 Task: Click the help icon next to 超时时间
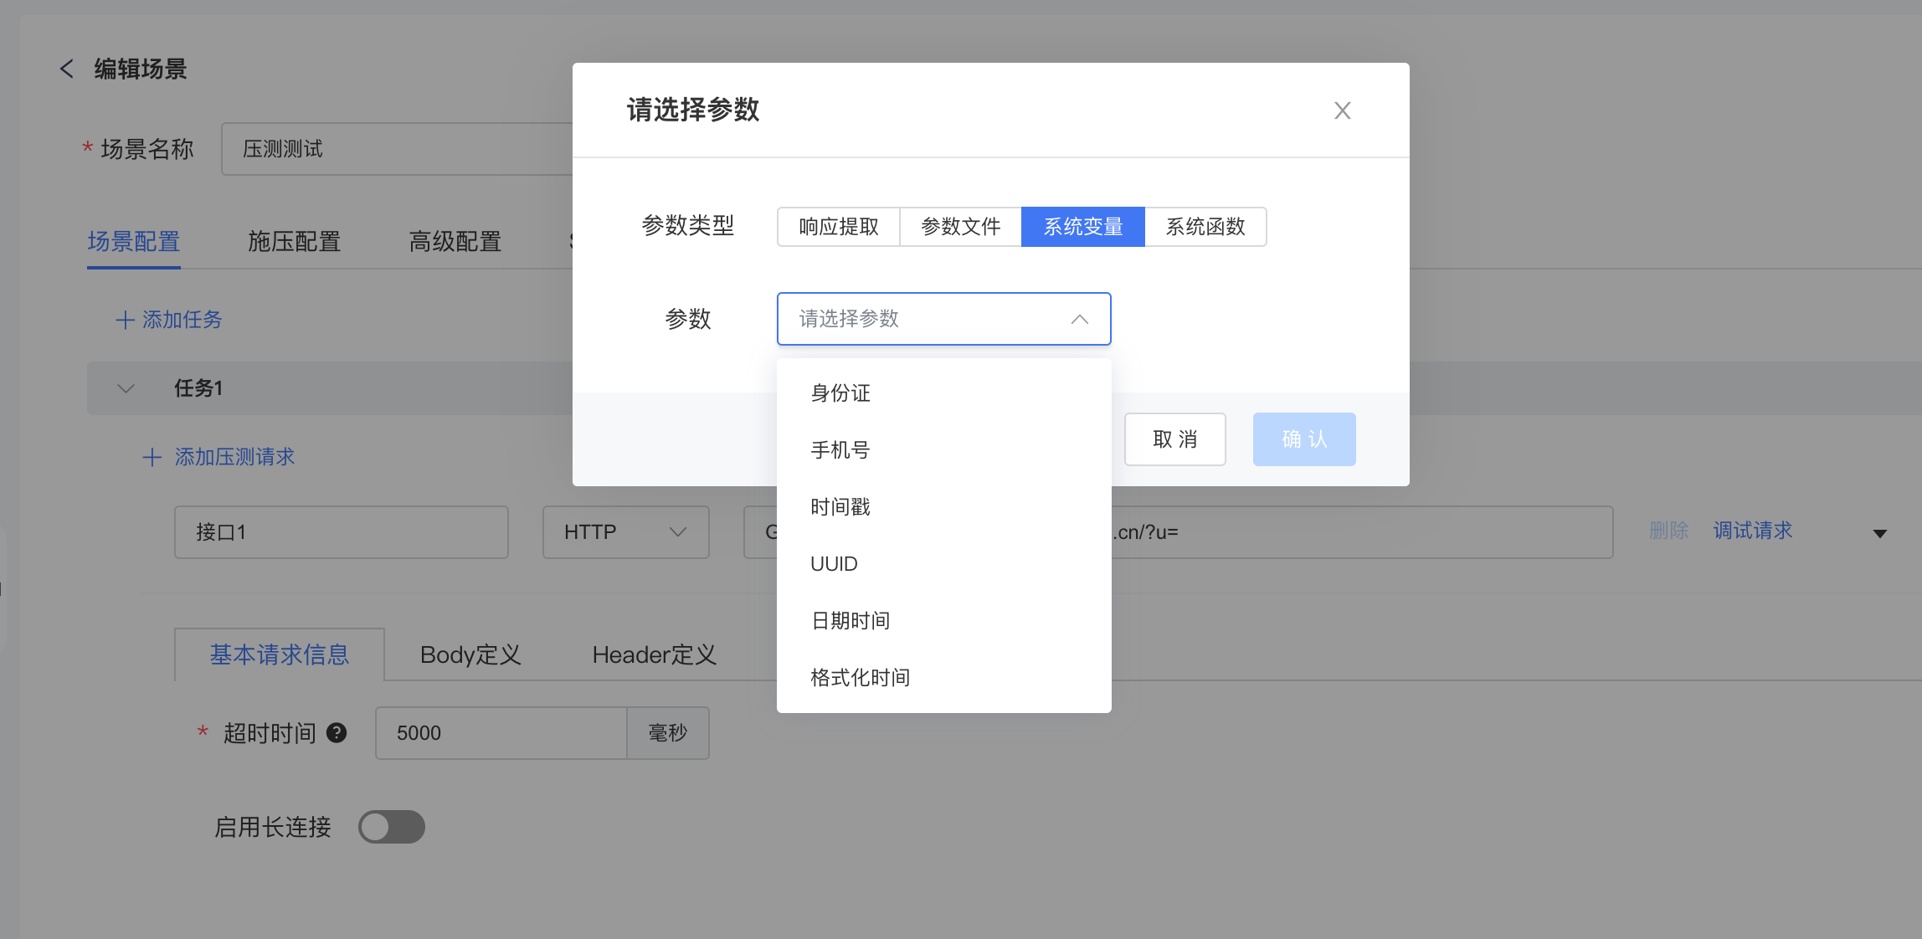pos(337,733)
